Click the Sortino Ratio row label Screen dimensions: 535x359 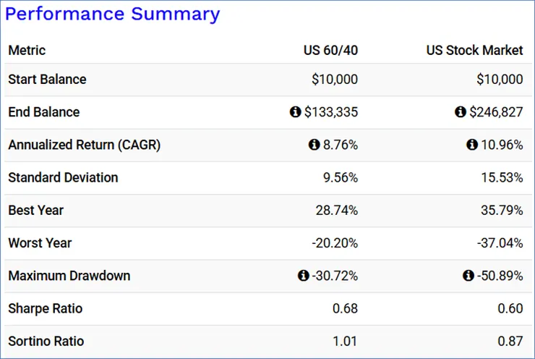[46, 341]
